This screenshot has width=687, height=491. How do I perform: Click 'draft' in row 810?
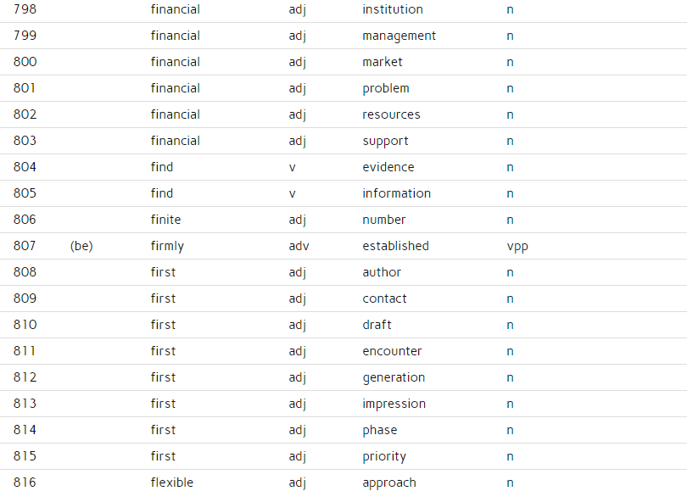(377, 325)
